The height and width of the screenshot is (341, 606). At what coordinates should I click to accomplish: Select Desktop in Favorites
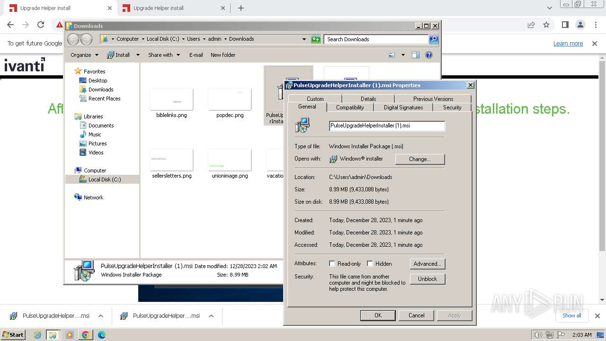(x=98, y=81)
